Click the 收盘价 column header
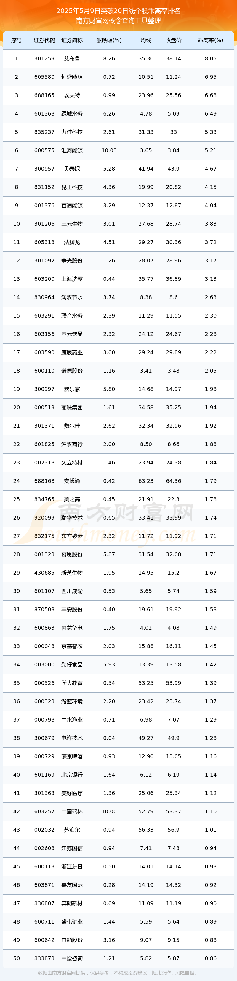 173,40
